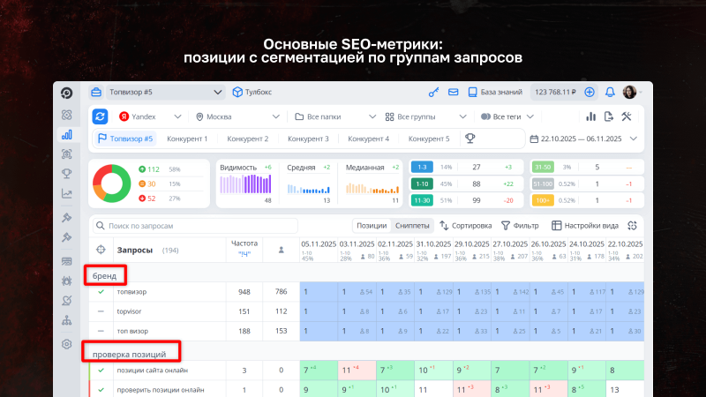
Task: Open База знаний
Action: point(495,92)
